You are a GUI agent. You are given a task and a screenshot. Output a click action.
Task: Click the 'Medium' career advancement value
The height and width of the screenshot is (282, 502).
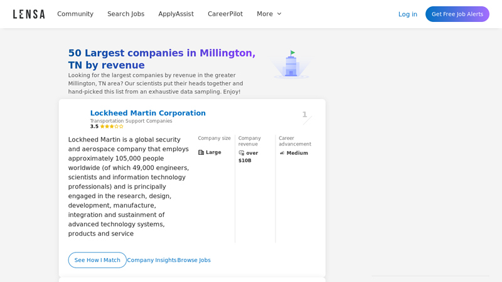pos(297,153)
